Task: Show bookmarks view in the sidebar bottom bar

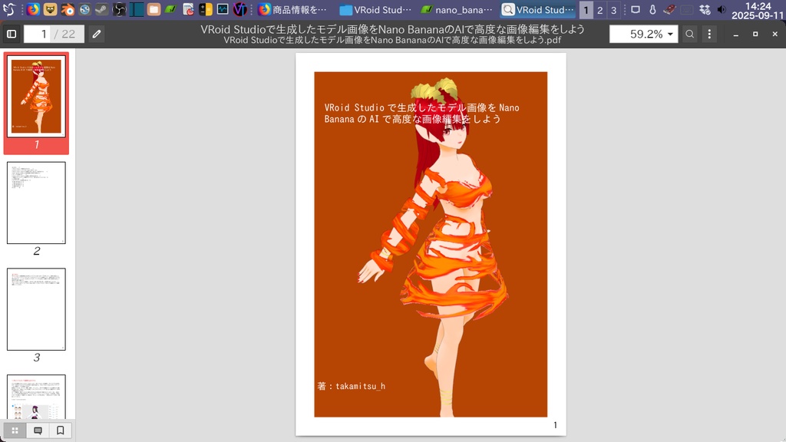Action: (x=60, y=430)
